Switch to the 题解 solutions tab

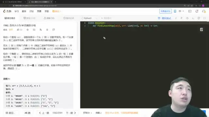(x=49, y=18)
